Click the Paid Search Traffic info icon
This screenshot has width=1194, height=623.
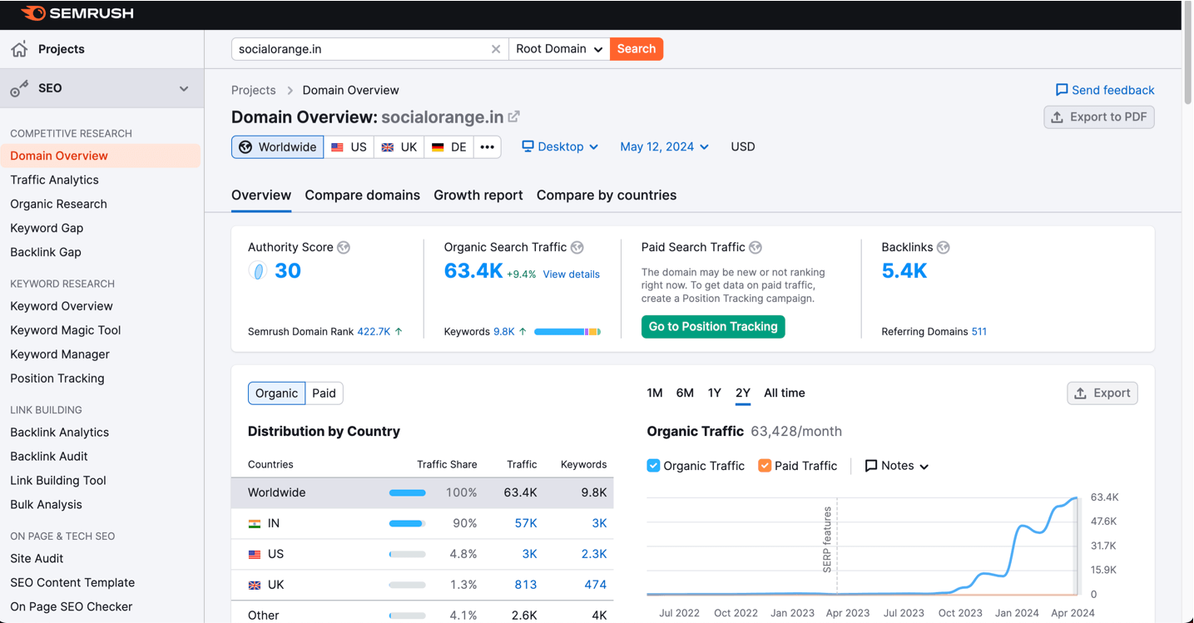click(x=756, y=247)
